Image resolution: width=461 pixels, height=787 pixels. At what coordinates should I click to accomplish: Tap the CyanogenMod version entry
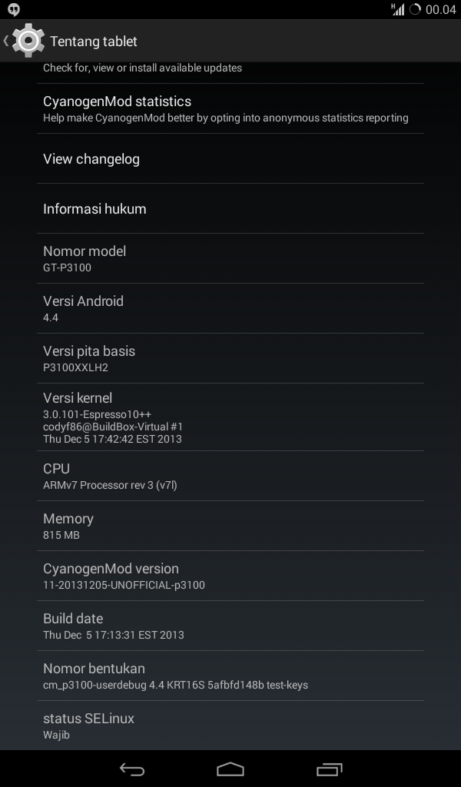pos(230,576)
